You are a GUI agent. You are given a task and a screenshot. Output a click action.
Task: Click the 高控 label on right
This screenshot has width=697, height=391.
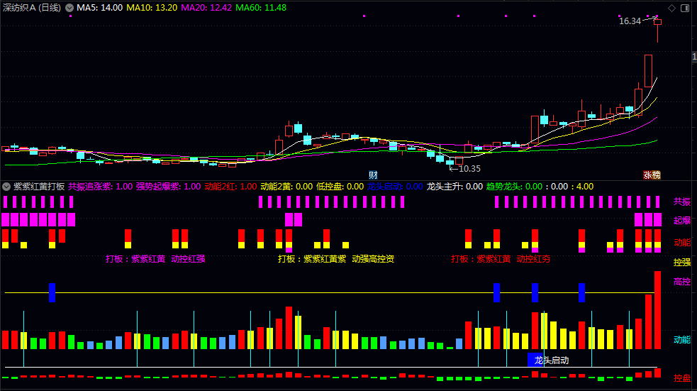coord(682,282)
